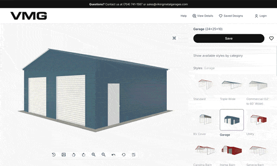Select the Seneca Barn style thumbnail
This screenshot has height=166, width=277.
(x=258, y=150)
